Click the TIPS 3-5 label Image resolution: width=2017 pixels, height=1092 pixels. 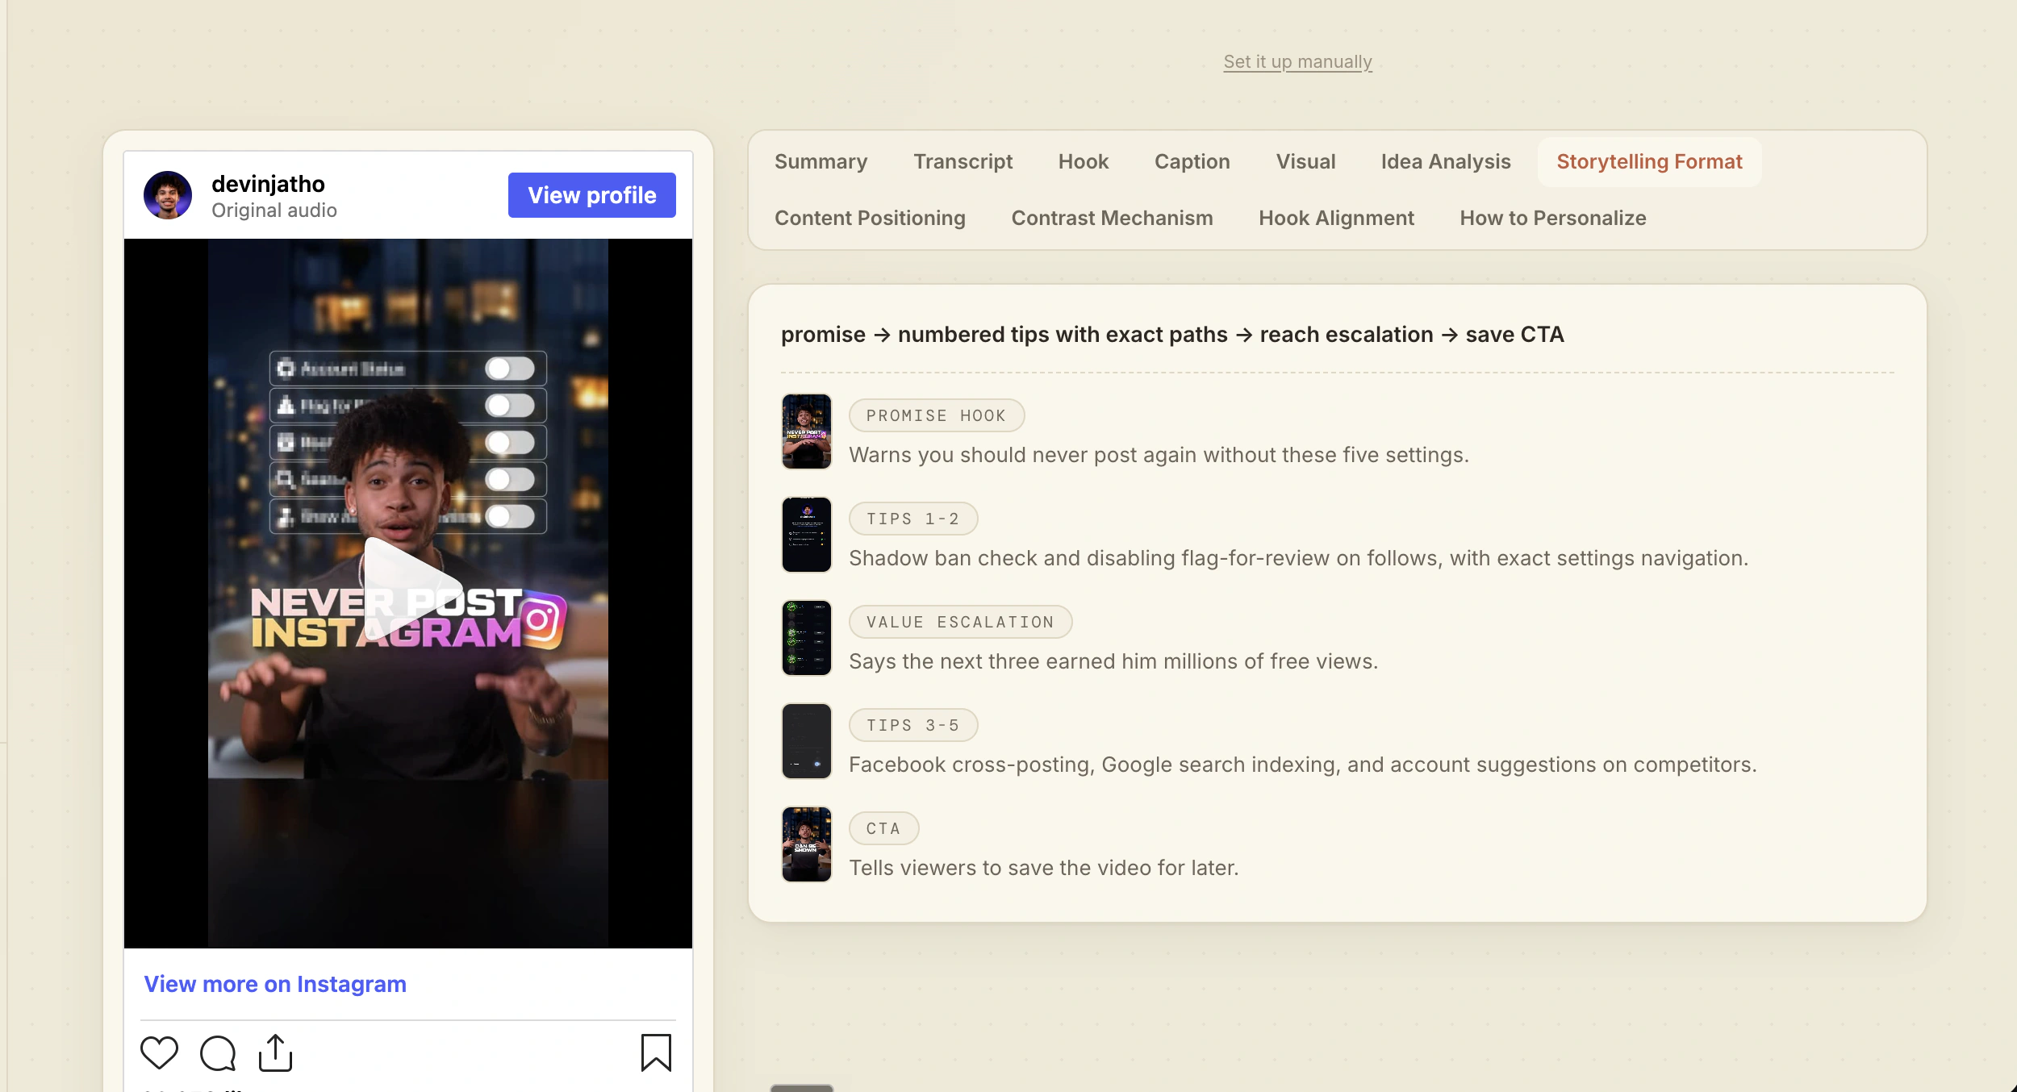coord(912,725)
